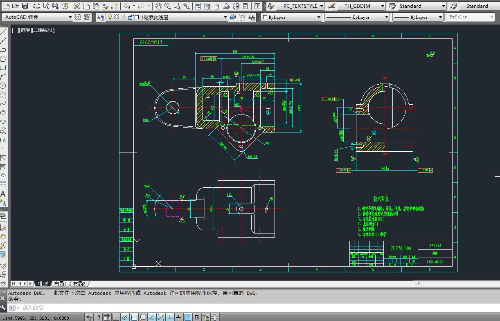Screen dimensions: 500x321
Task: Toggle Snap Mode in status bar
Action: pos(98,317)
